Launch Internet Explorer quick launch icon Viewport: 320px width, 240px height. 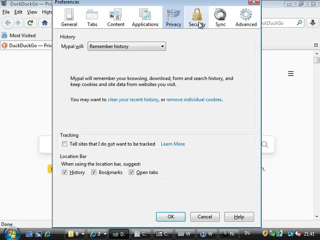pos(48,234)
